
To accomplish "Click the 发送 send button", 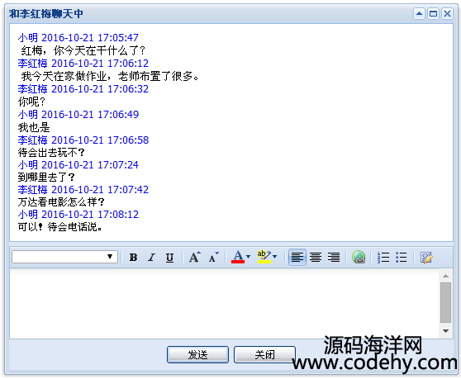I will 197,354.
